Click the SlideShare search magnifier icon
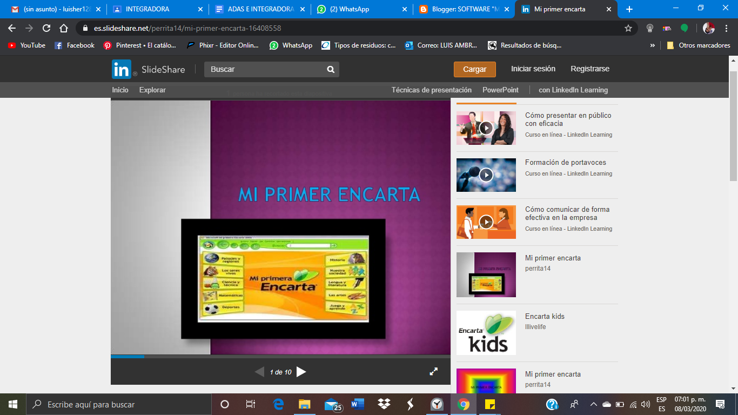 pos(329,69)
